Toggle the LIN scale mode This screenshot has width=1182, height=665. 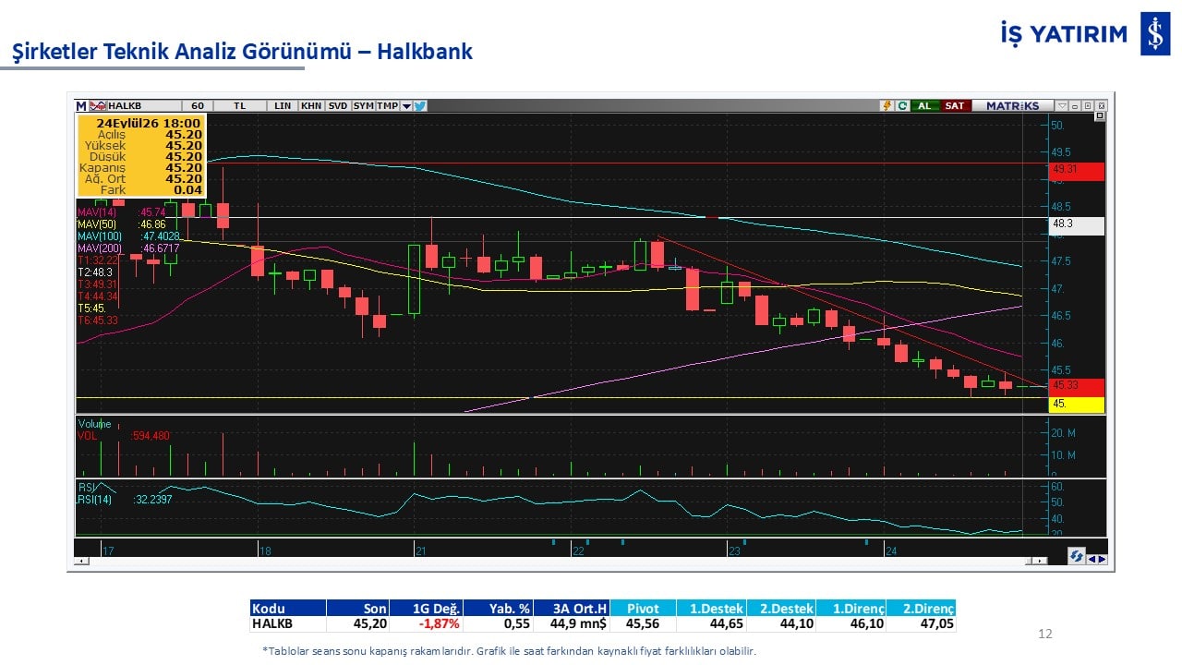283,105
